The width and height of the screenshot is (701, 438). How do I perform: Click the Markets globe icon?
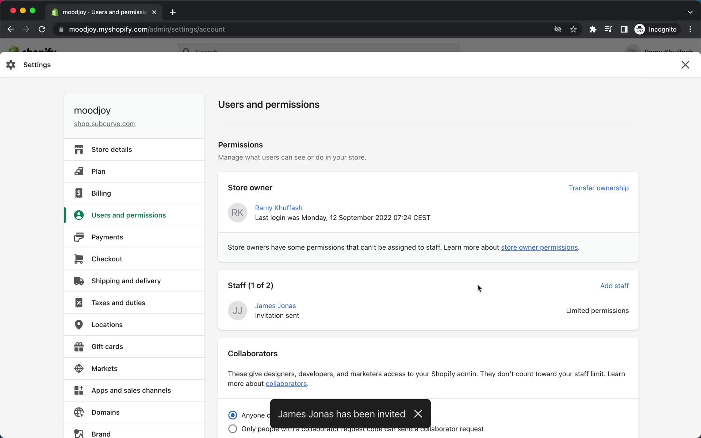(79, 368)
